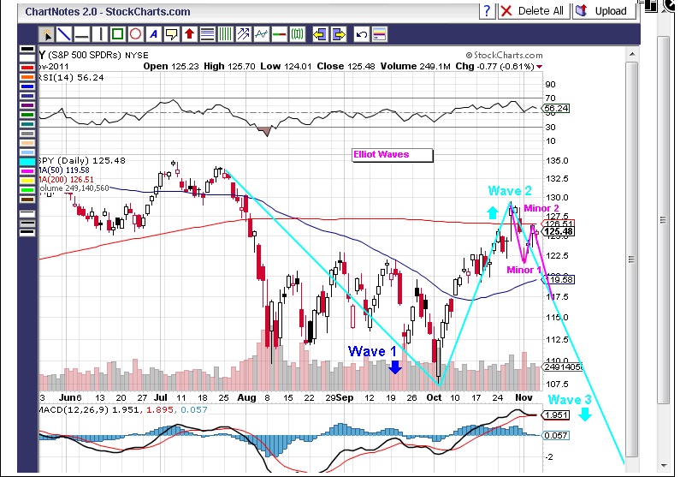Pick the dark green color swatch
This screenshot has width=698, height=477.
click(x=27, y=115)
